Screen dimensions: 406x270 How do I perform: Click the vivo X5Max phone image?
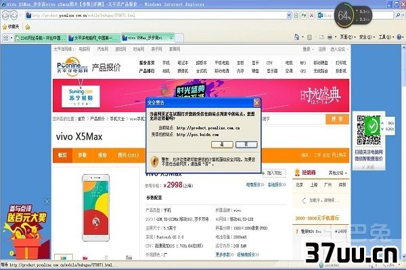96,208
